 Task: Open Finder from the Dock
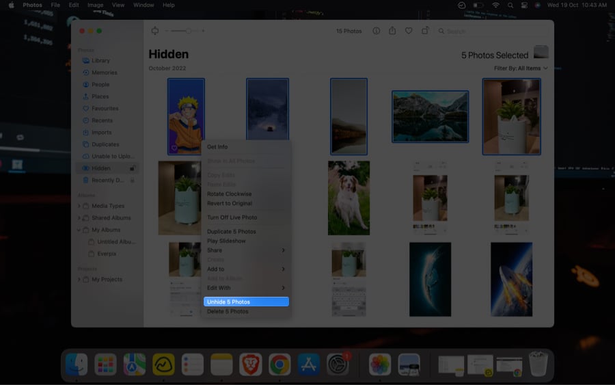coord(77,364)
